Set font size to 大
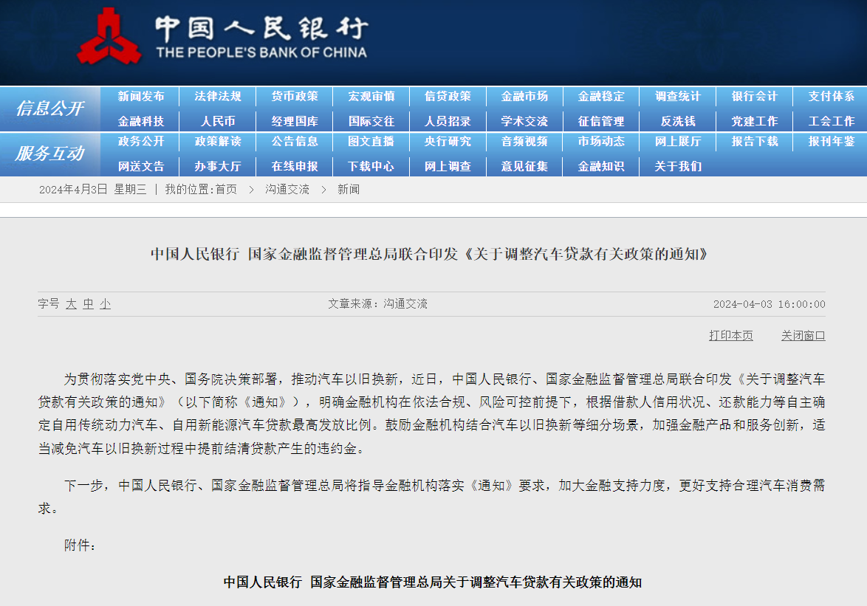 [x=72, y=304]
